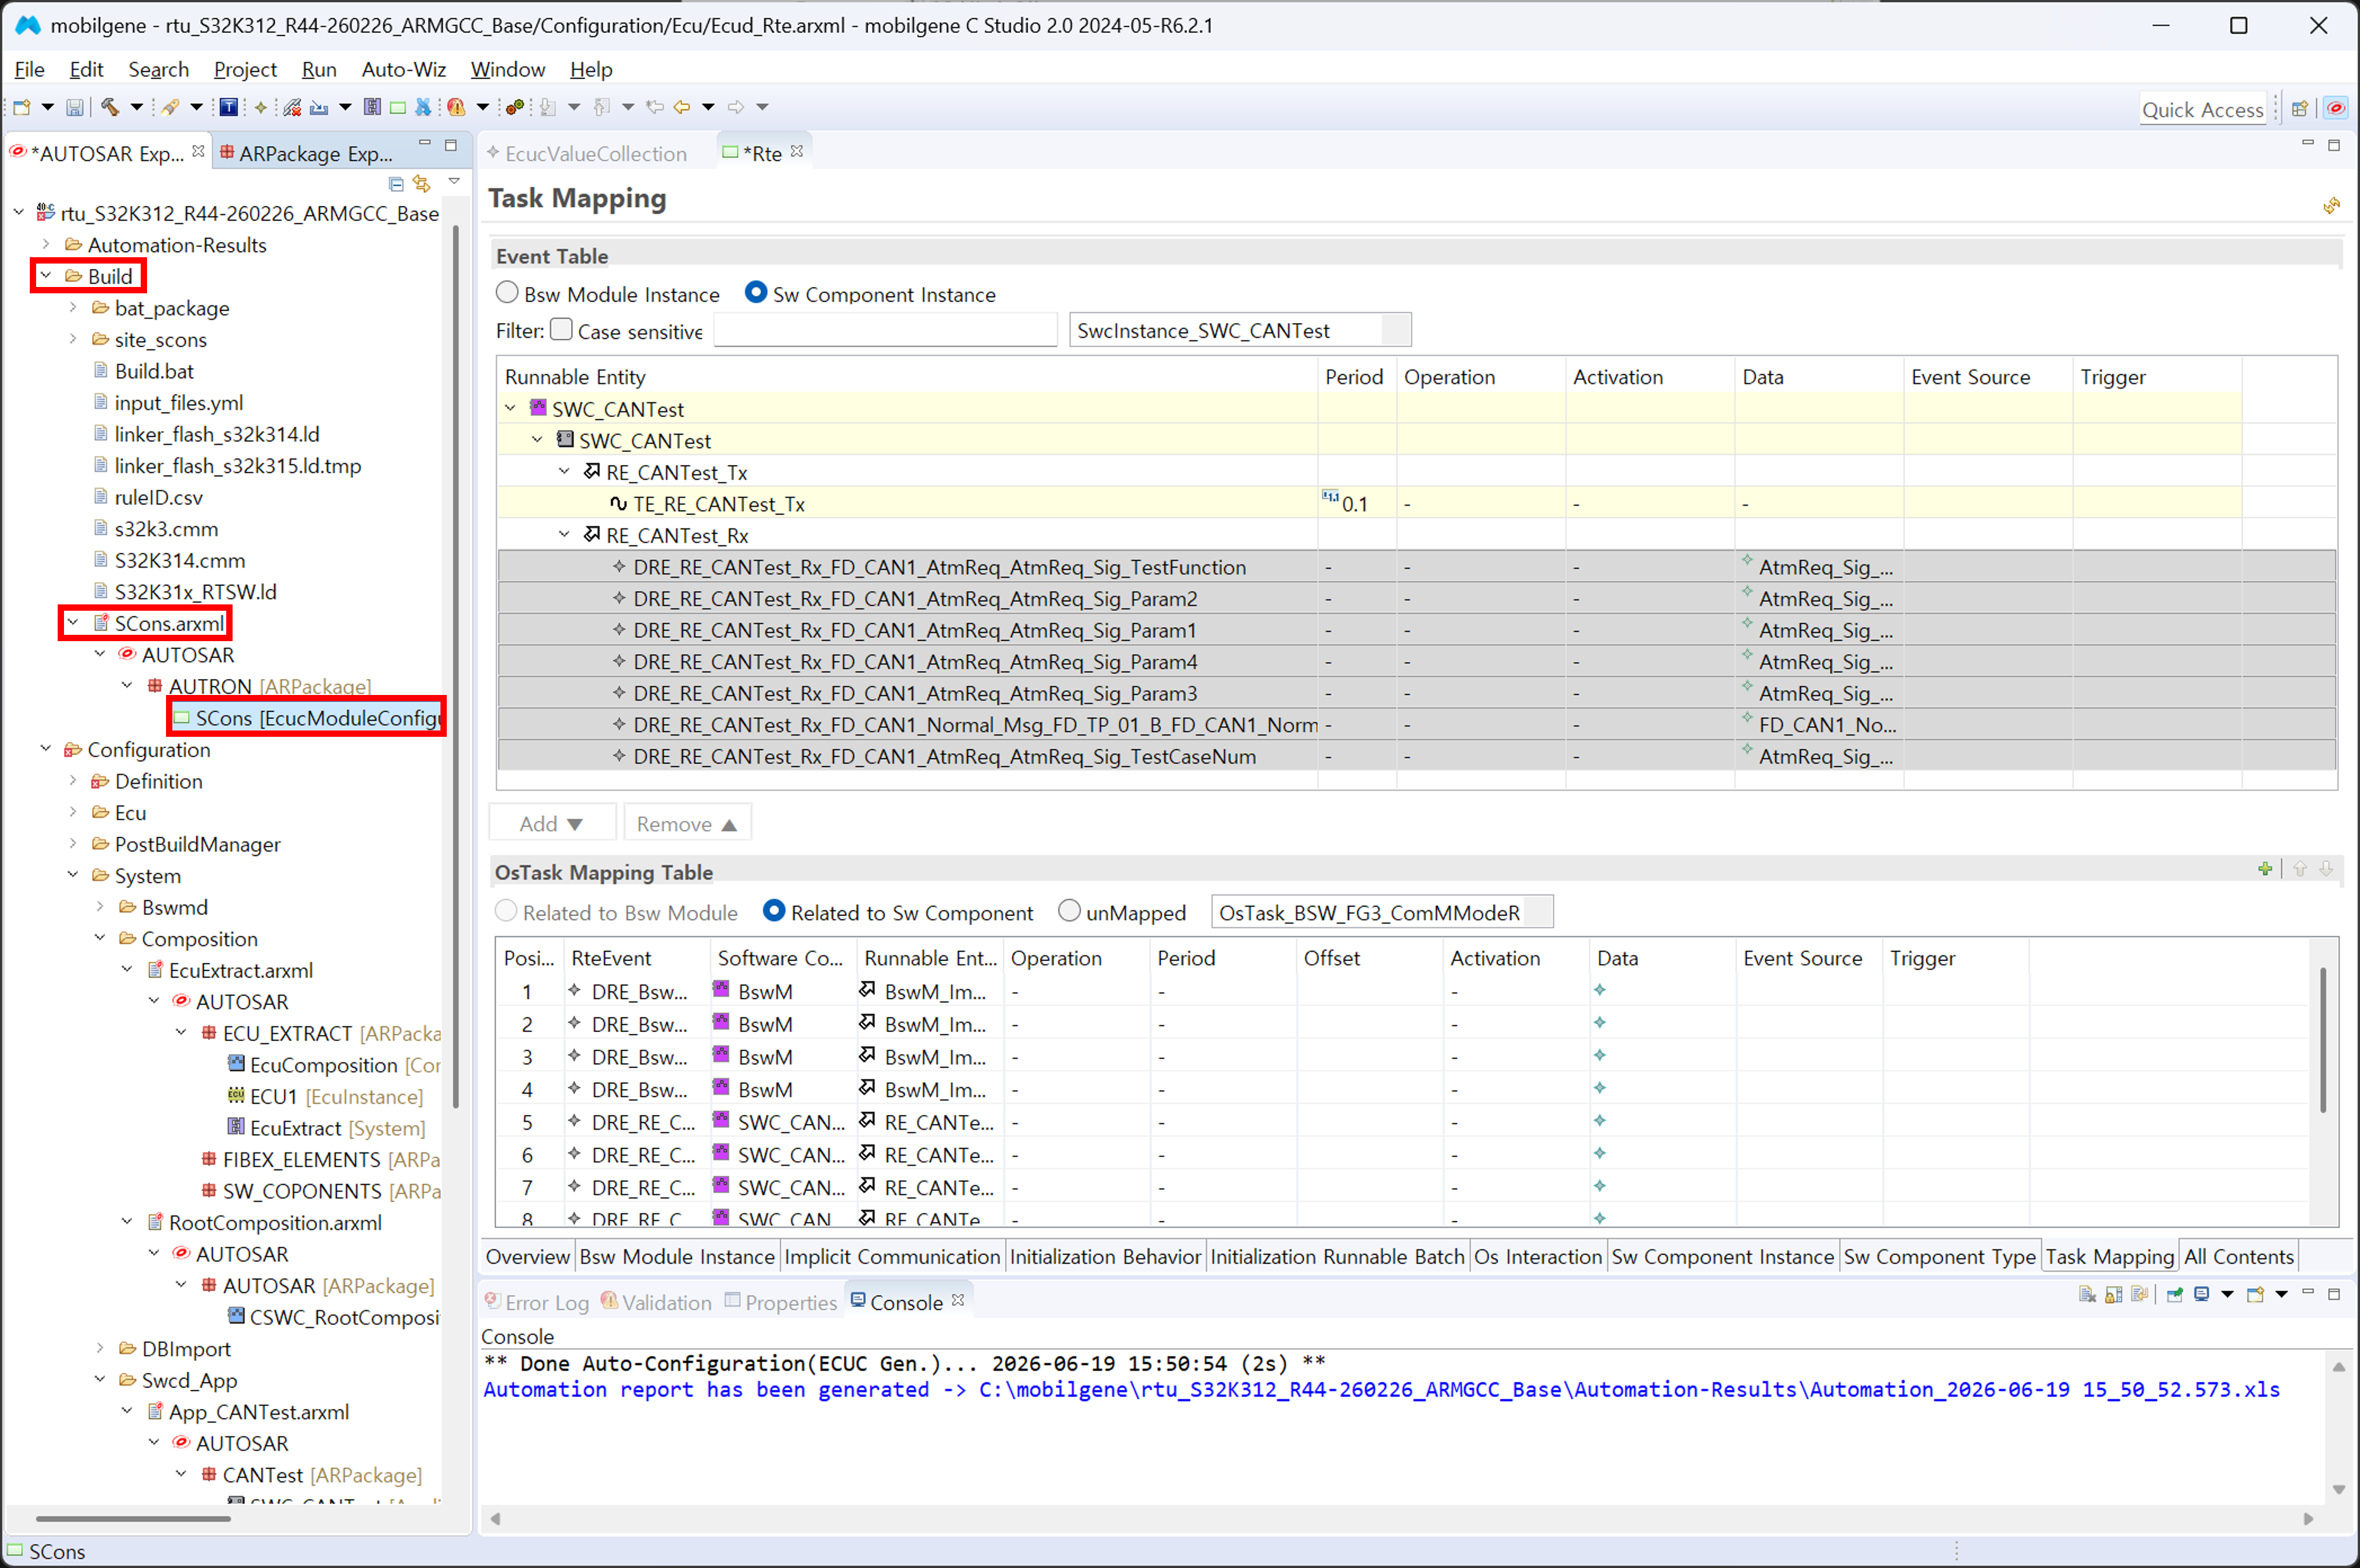Image resolution: width=2360 pixels, height=1568 pixels.
Task: Clear the Console output
Action: (2087, 1295)
